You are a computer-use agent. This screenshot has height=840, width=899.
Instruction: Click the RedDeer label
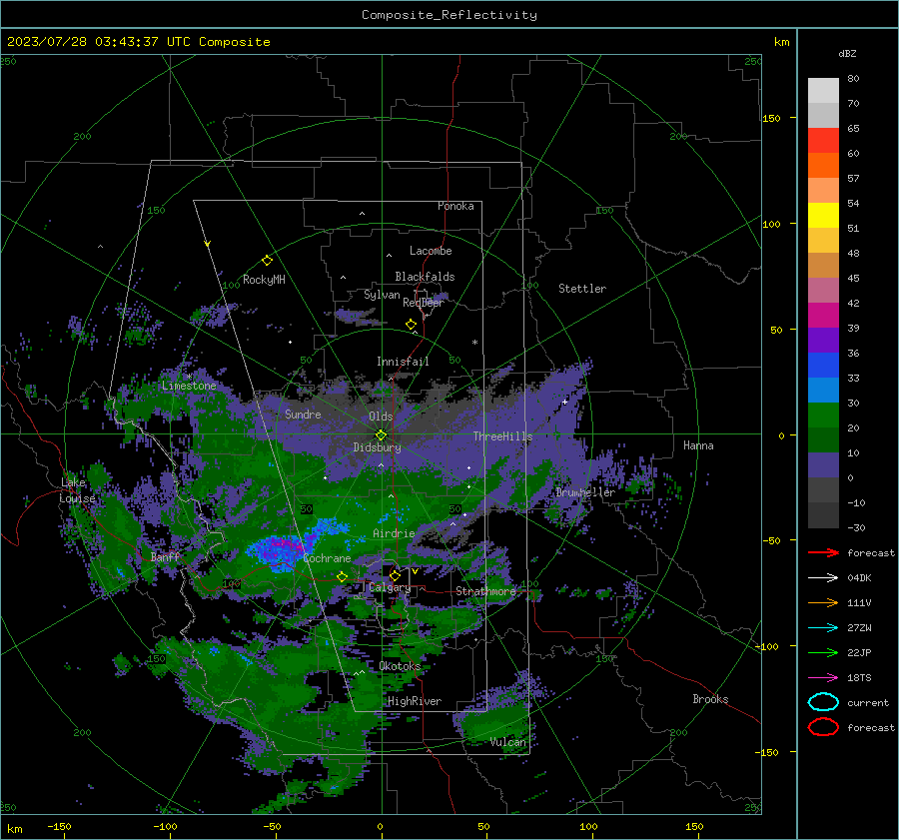[x=424, y=303]
